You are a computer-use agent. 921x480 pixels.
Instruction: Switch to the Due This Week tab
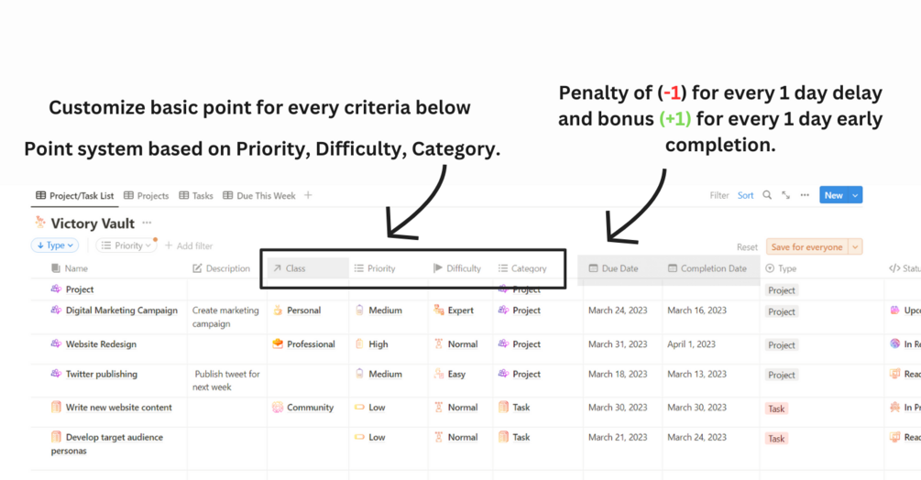tap(259, 195)
